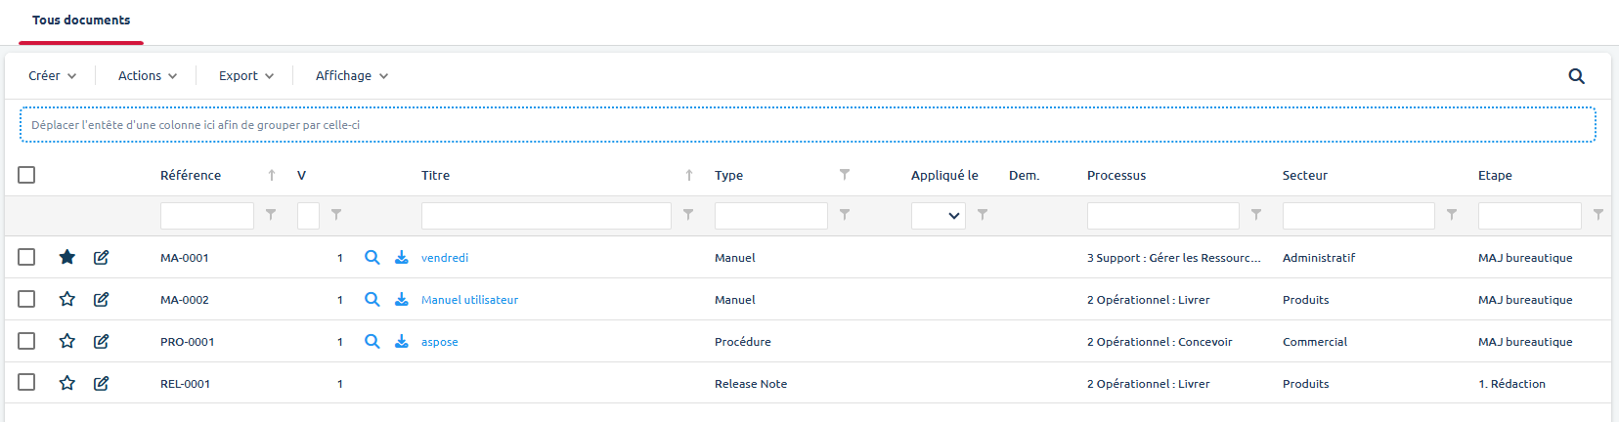Open the Actions menu
1619x422 pixels.
pos(148,76)
